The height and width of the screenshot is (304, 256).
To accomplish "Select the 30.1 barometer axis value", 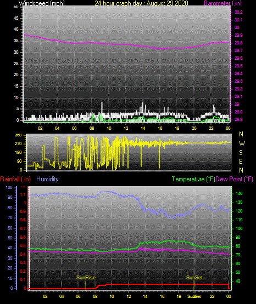I will [238, 20].
